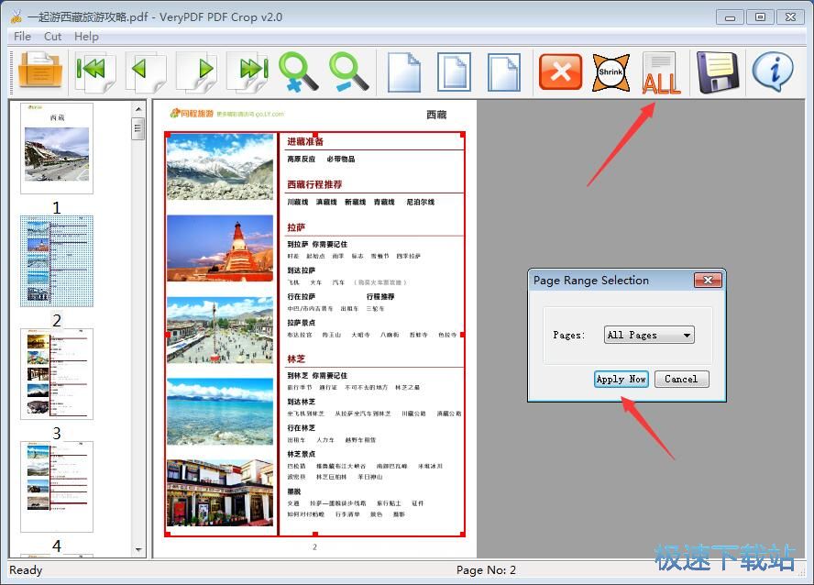Open the File menu
Screen dimensions: 814x585
click(x=21, y=36)
